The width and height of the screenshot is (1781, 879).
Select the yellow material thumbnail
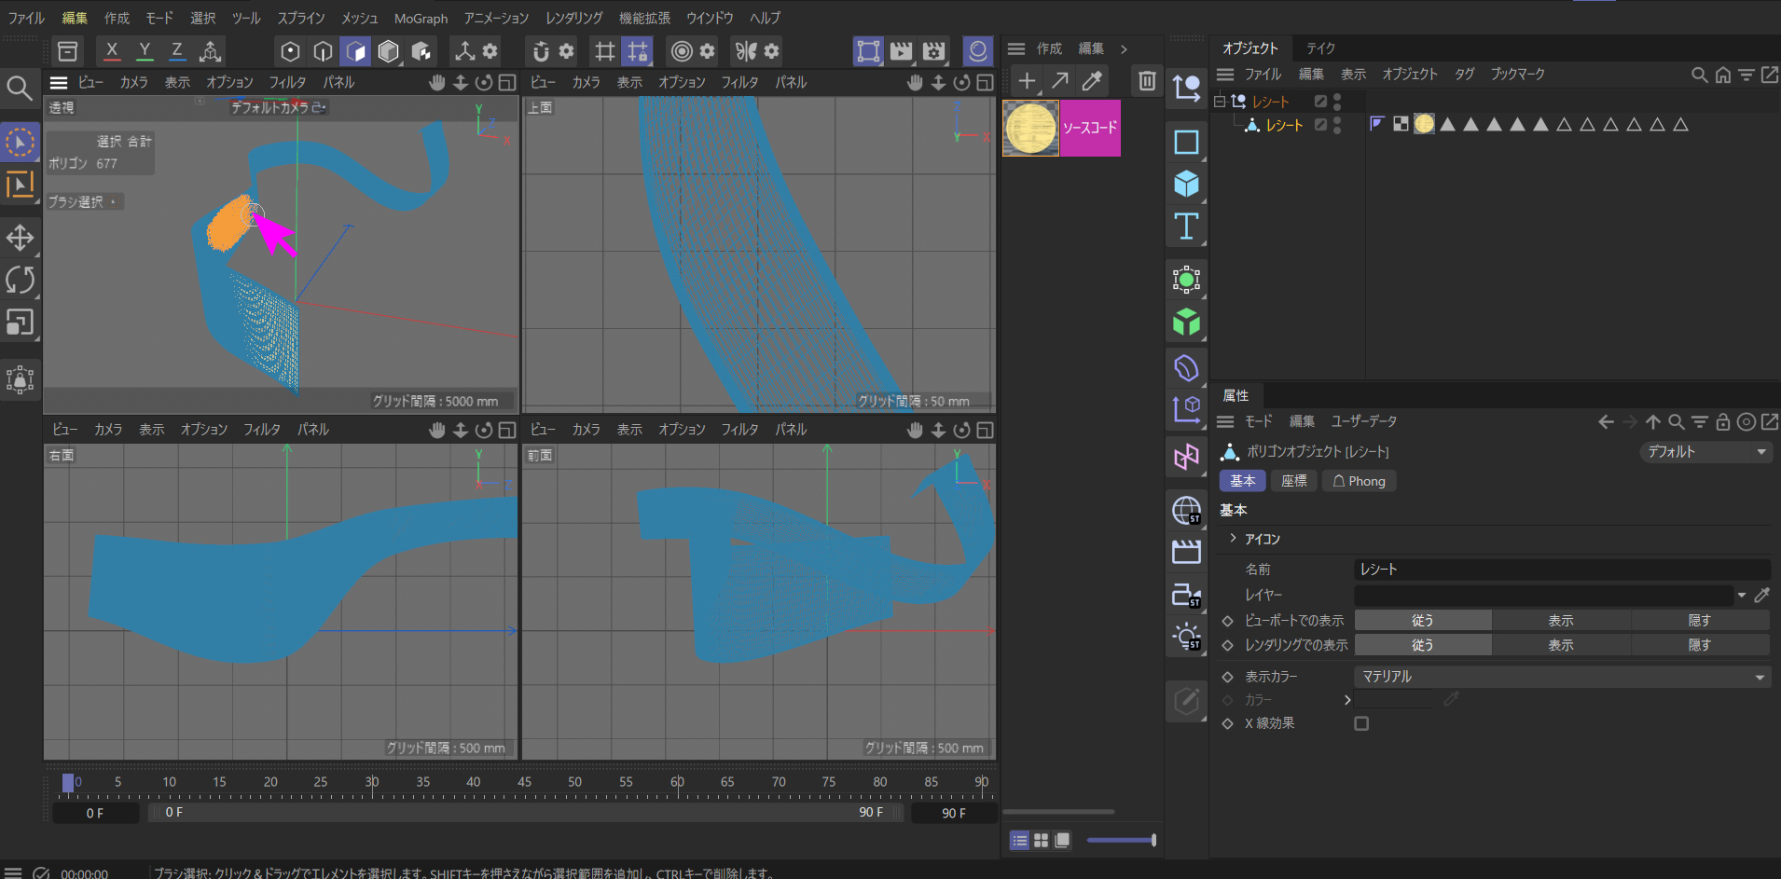[1030, 128]
